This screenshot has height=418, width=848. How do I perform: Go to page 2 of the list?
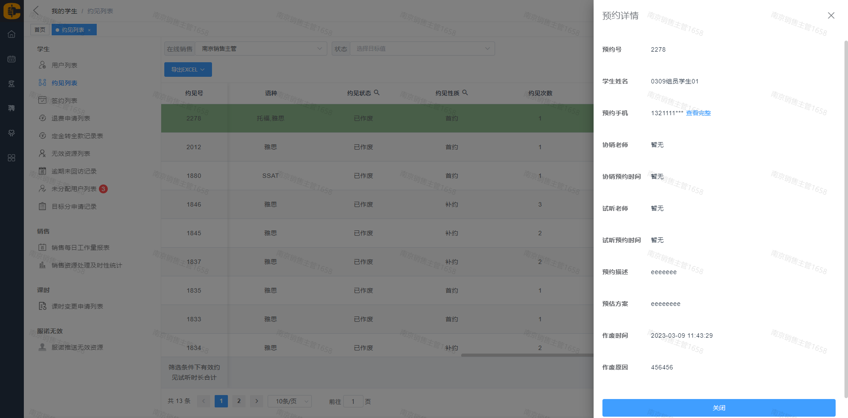point(239,401)
